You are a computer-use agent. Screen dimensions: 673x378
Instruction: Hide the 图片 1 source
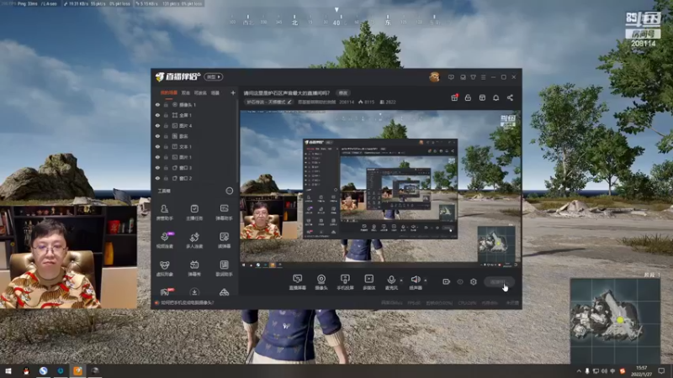(157, 157)
